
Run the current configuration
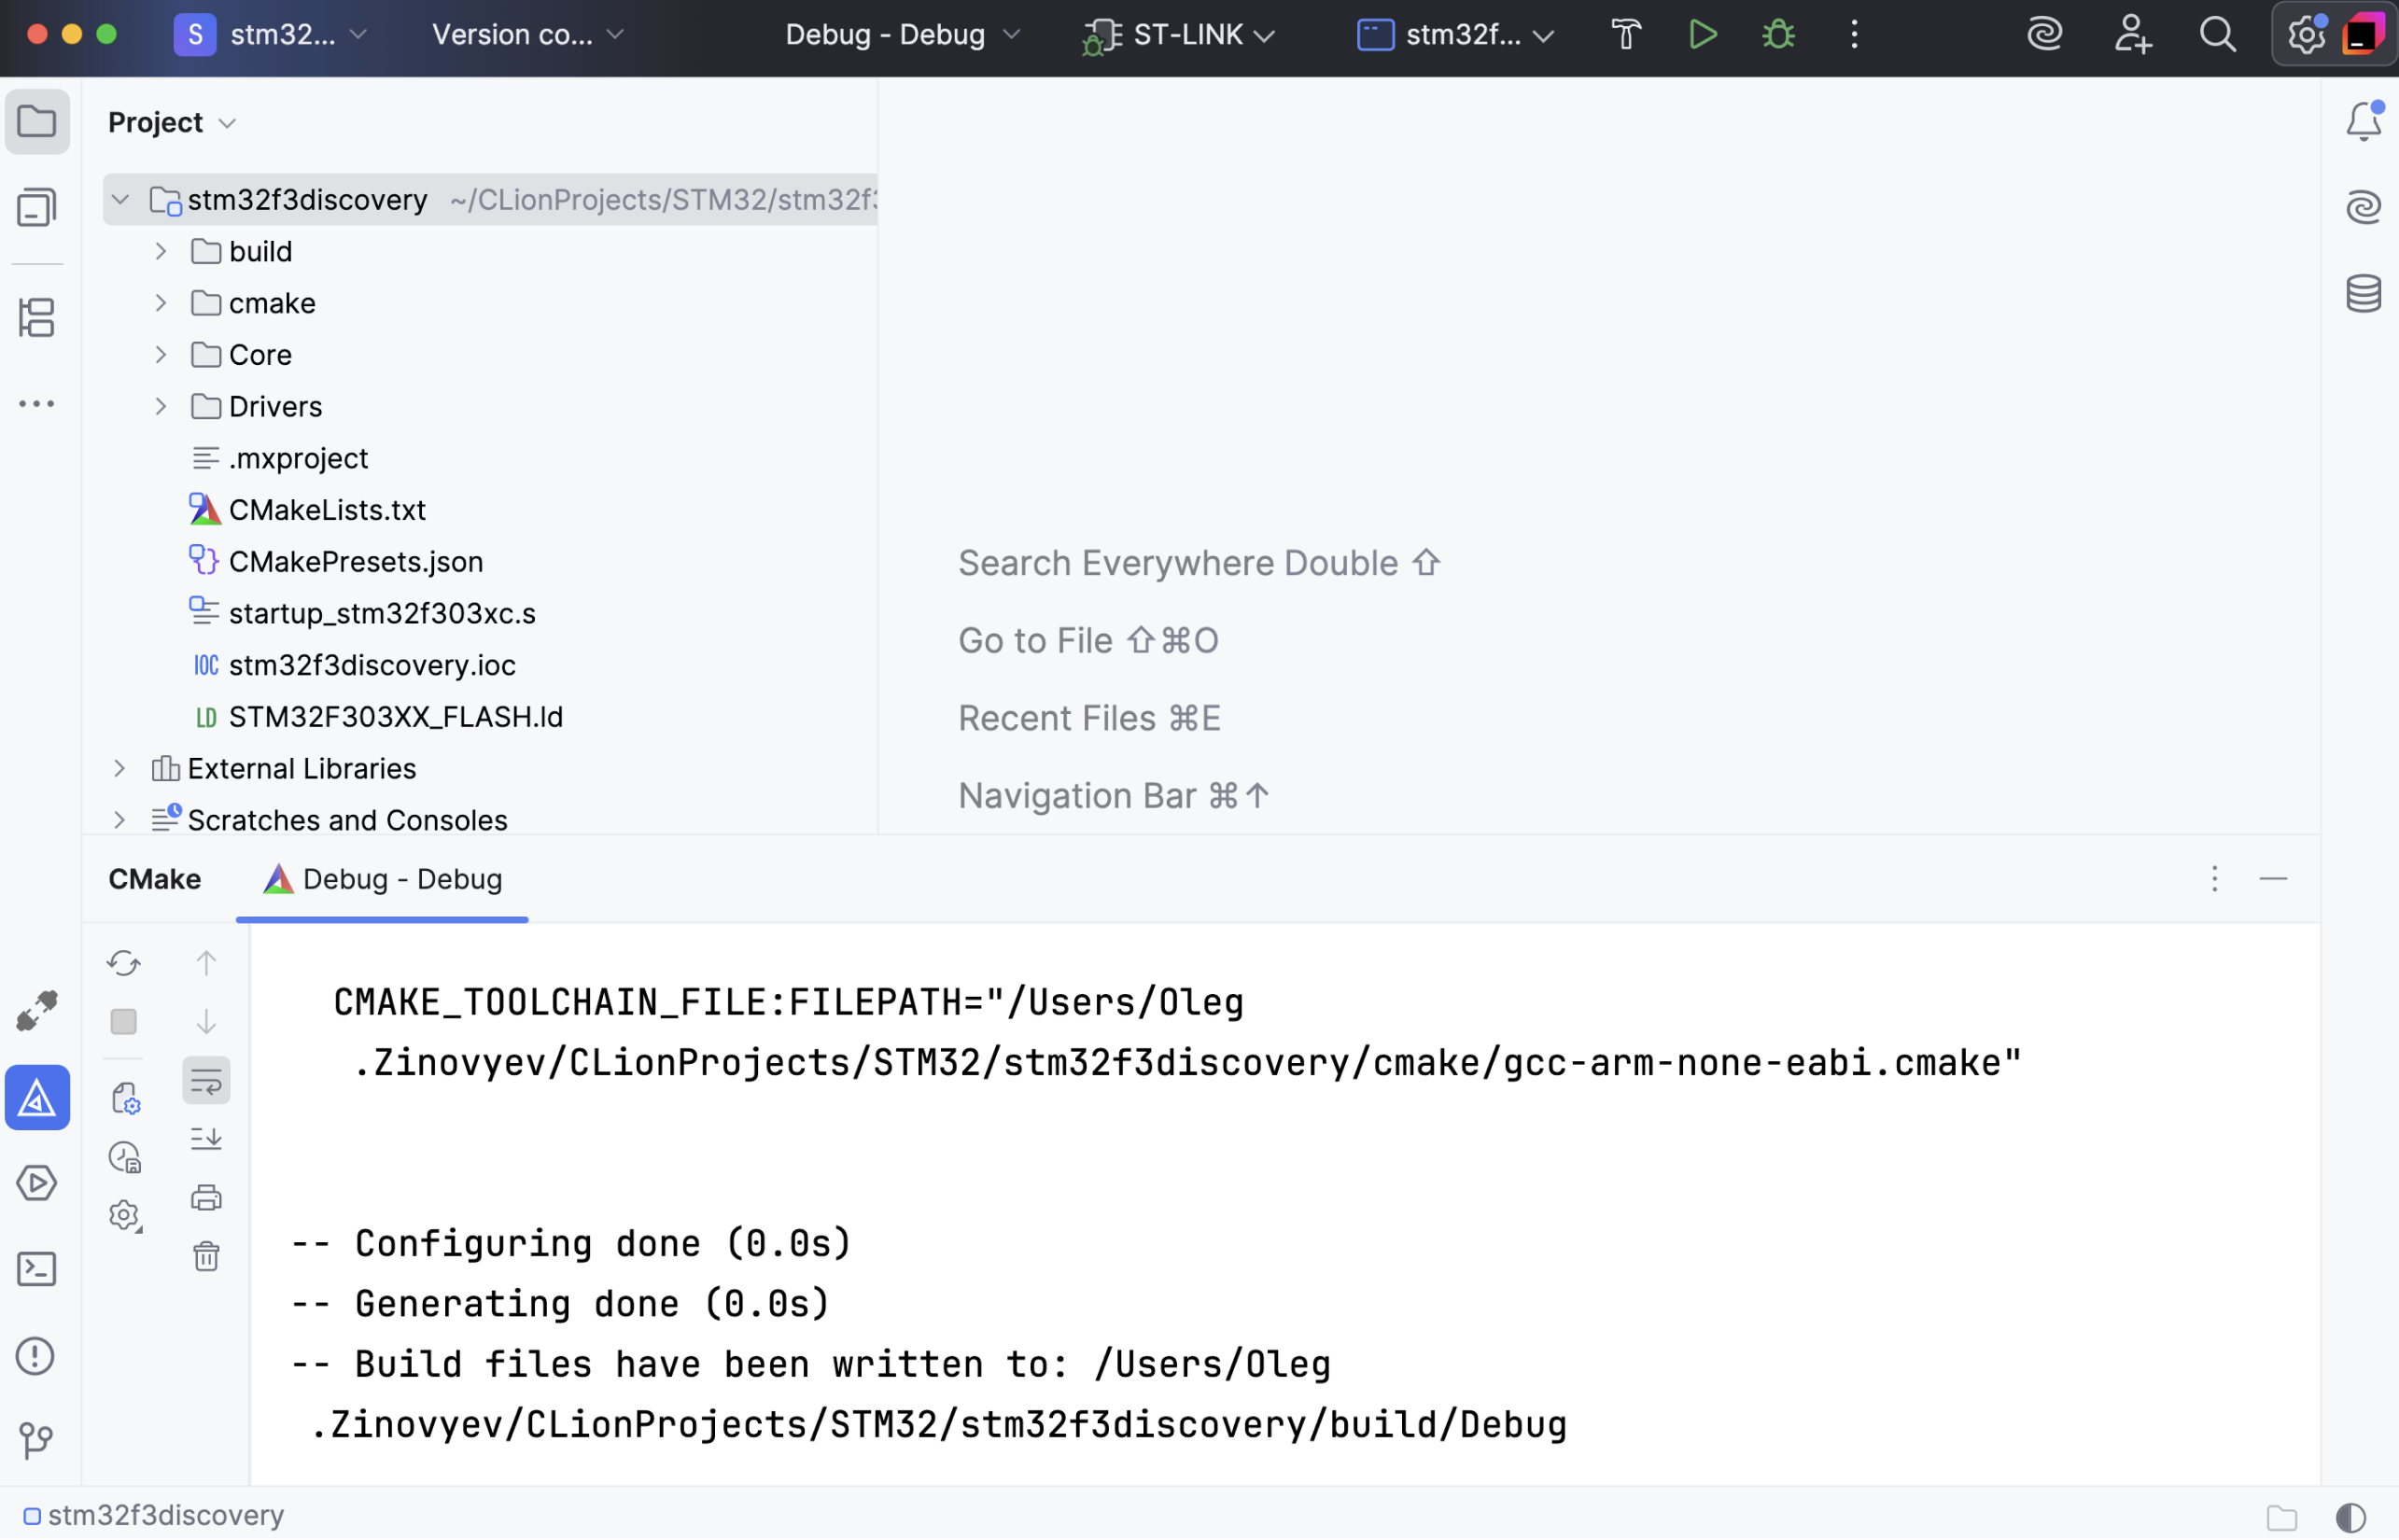click(1702, 34)
